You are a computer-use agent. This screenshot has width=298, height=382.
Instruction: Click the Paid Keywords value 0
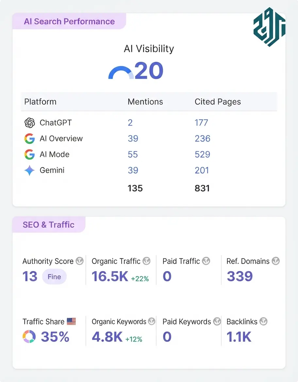(167, 337)
